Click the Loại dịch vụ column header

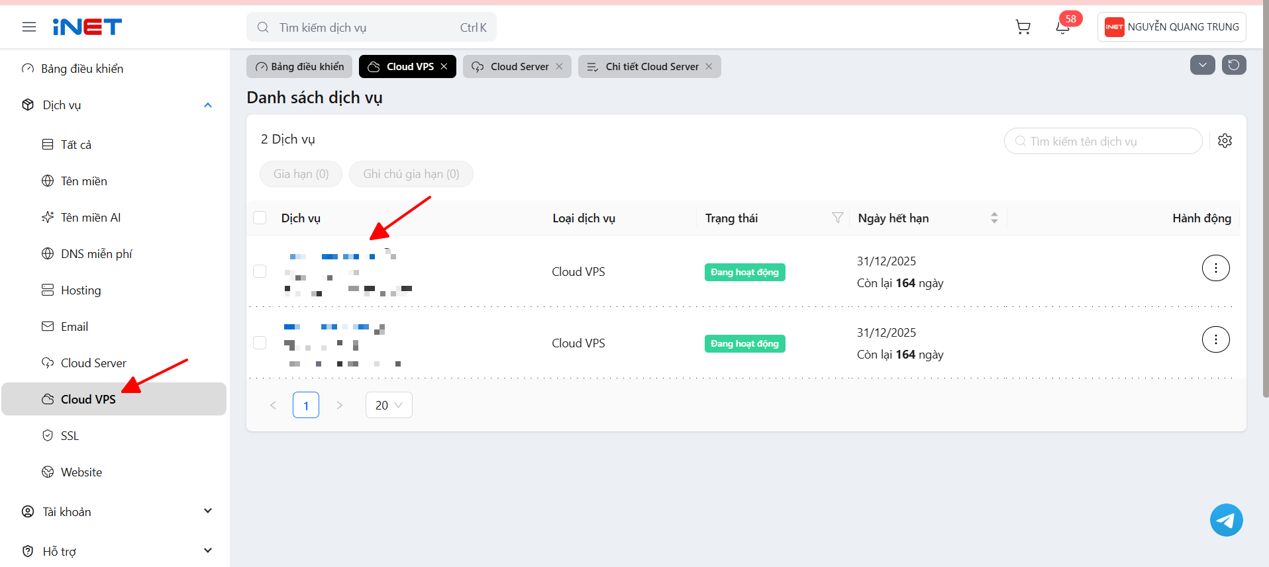[584, 218]
